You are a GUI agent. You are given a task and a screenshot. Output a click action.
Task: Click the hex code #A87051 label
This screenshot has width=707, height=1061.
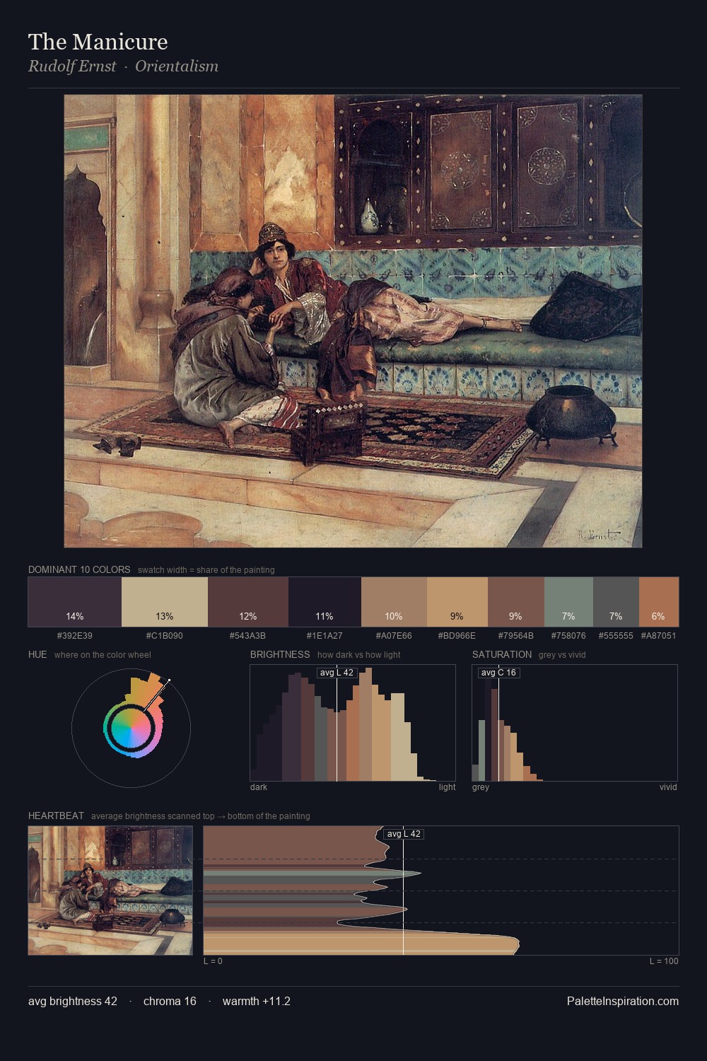[659, 636]
